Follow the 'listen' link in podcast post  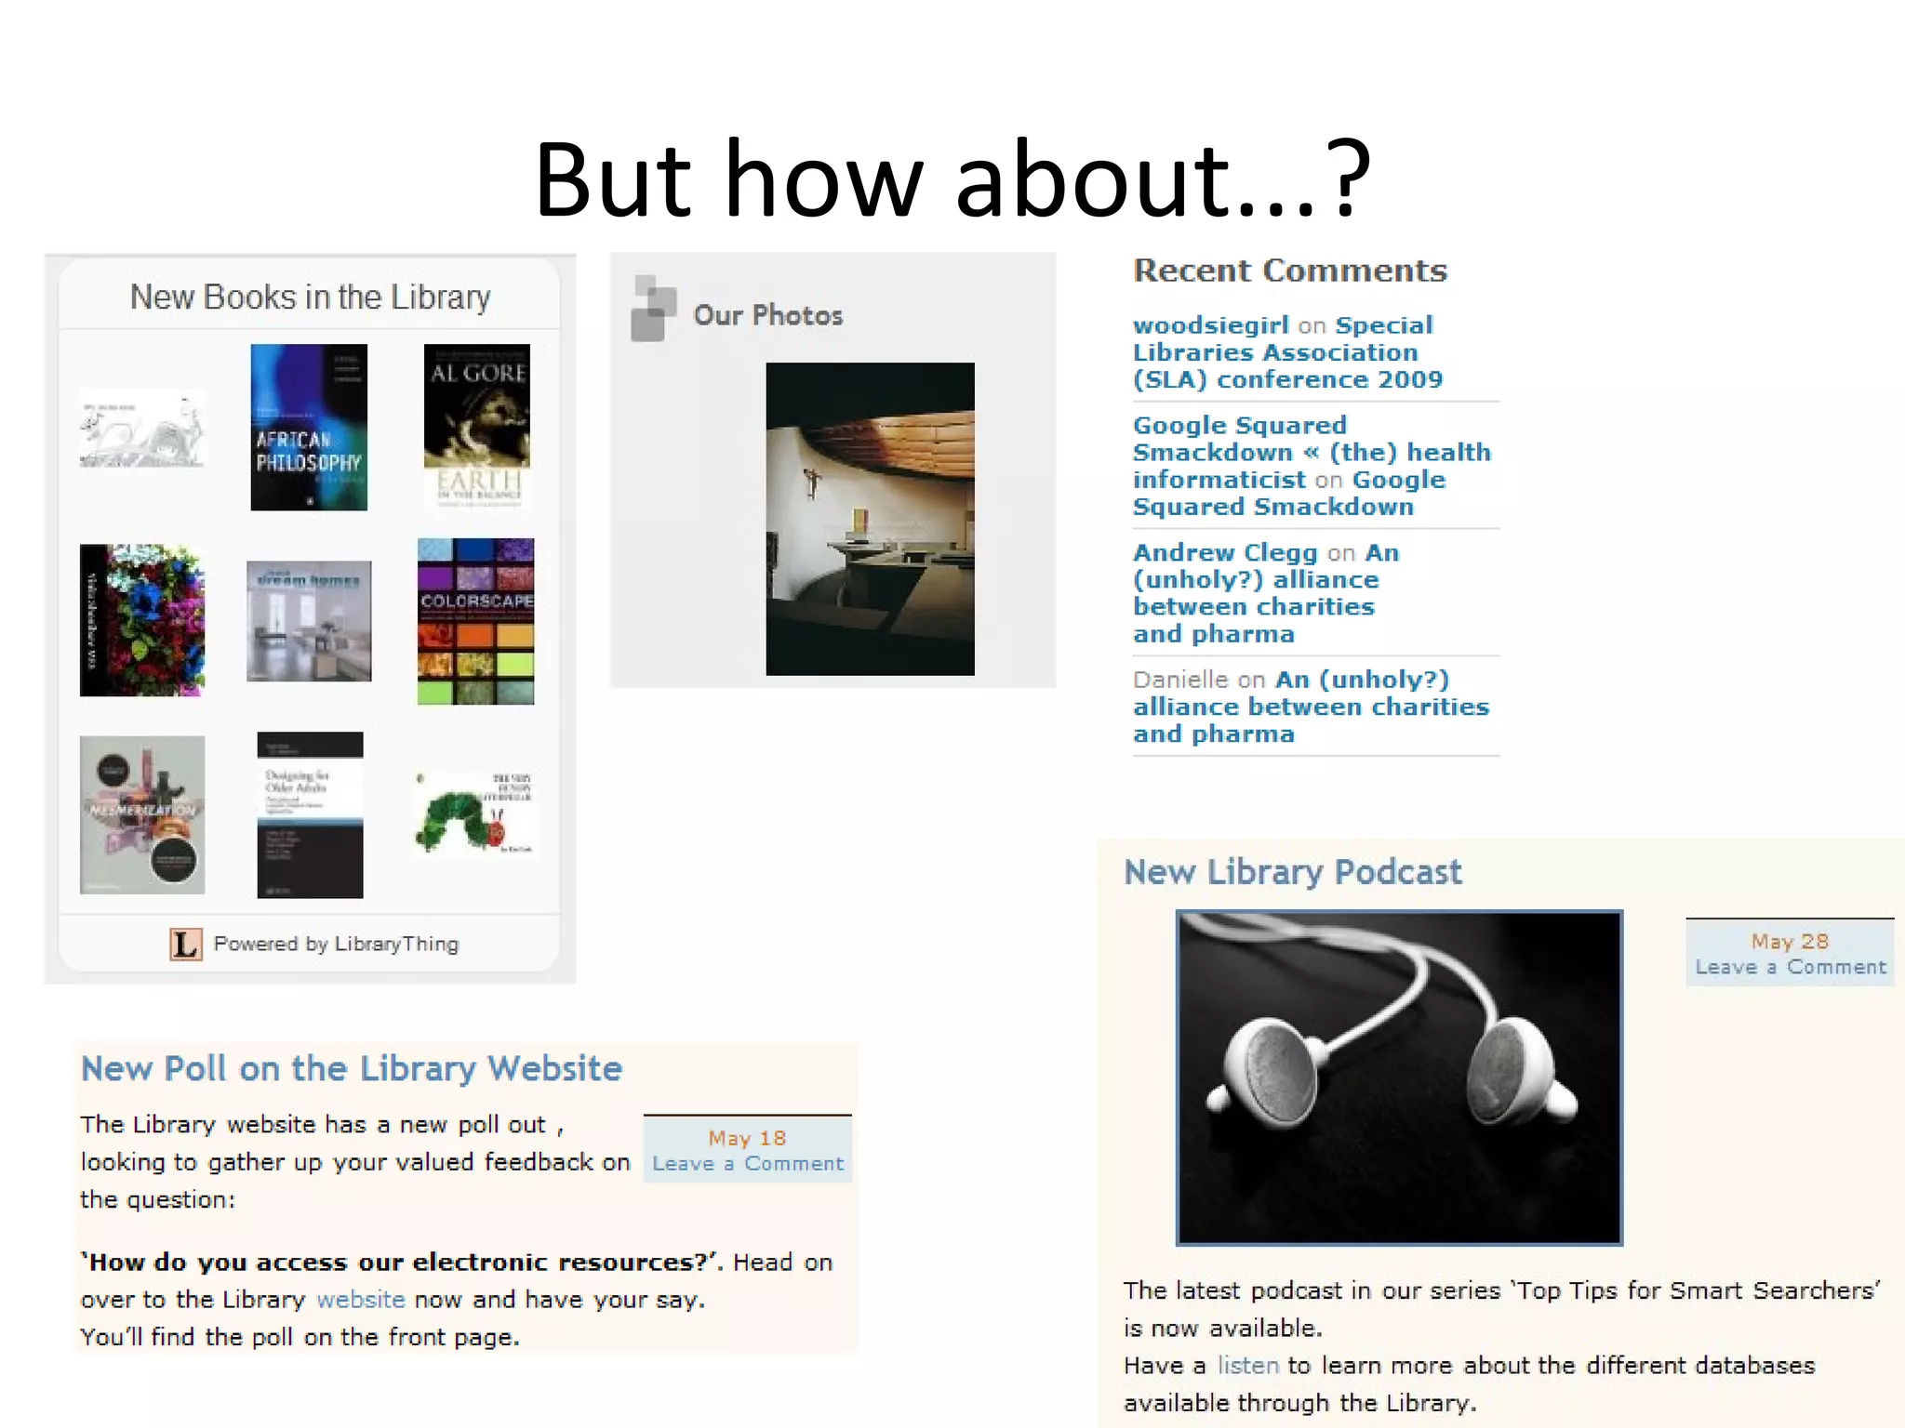click(x=1248, y=1365)
